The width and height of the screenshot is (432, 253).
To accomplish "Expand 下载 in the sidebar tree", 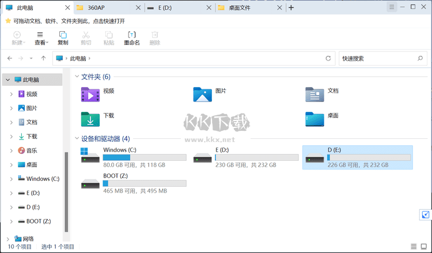I will click(12, 137).
